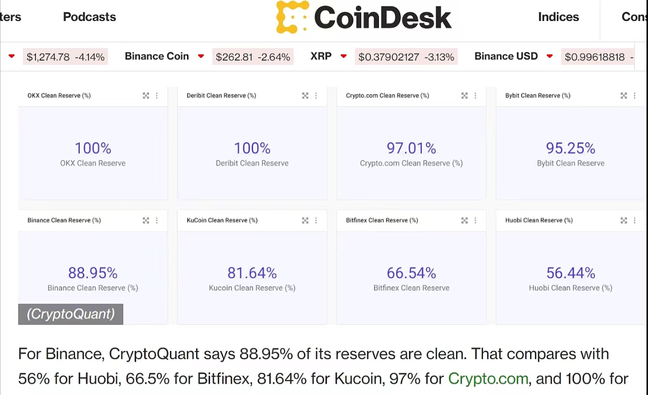
Task: Select the Binance USD ticker entry
Action: coord(506,56)
